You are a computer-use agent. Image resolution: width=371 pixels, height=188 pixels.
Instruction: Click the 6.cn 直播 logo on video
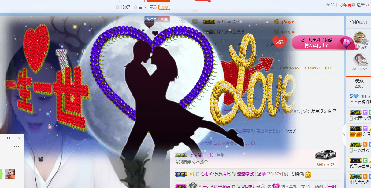tap(157, 19)
